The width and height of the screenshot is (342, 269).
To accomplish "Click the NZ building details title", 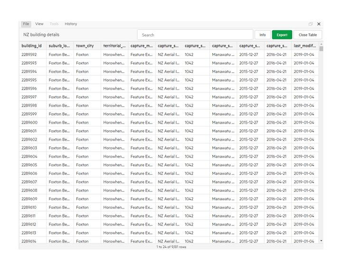I will [x=41, y=35].
